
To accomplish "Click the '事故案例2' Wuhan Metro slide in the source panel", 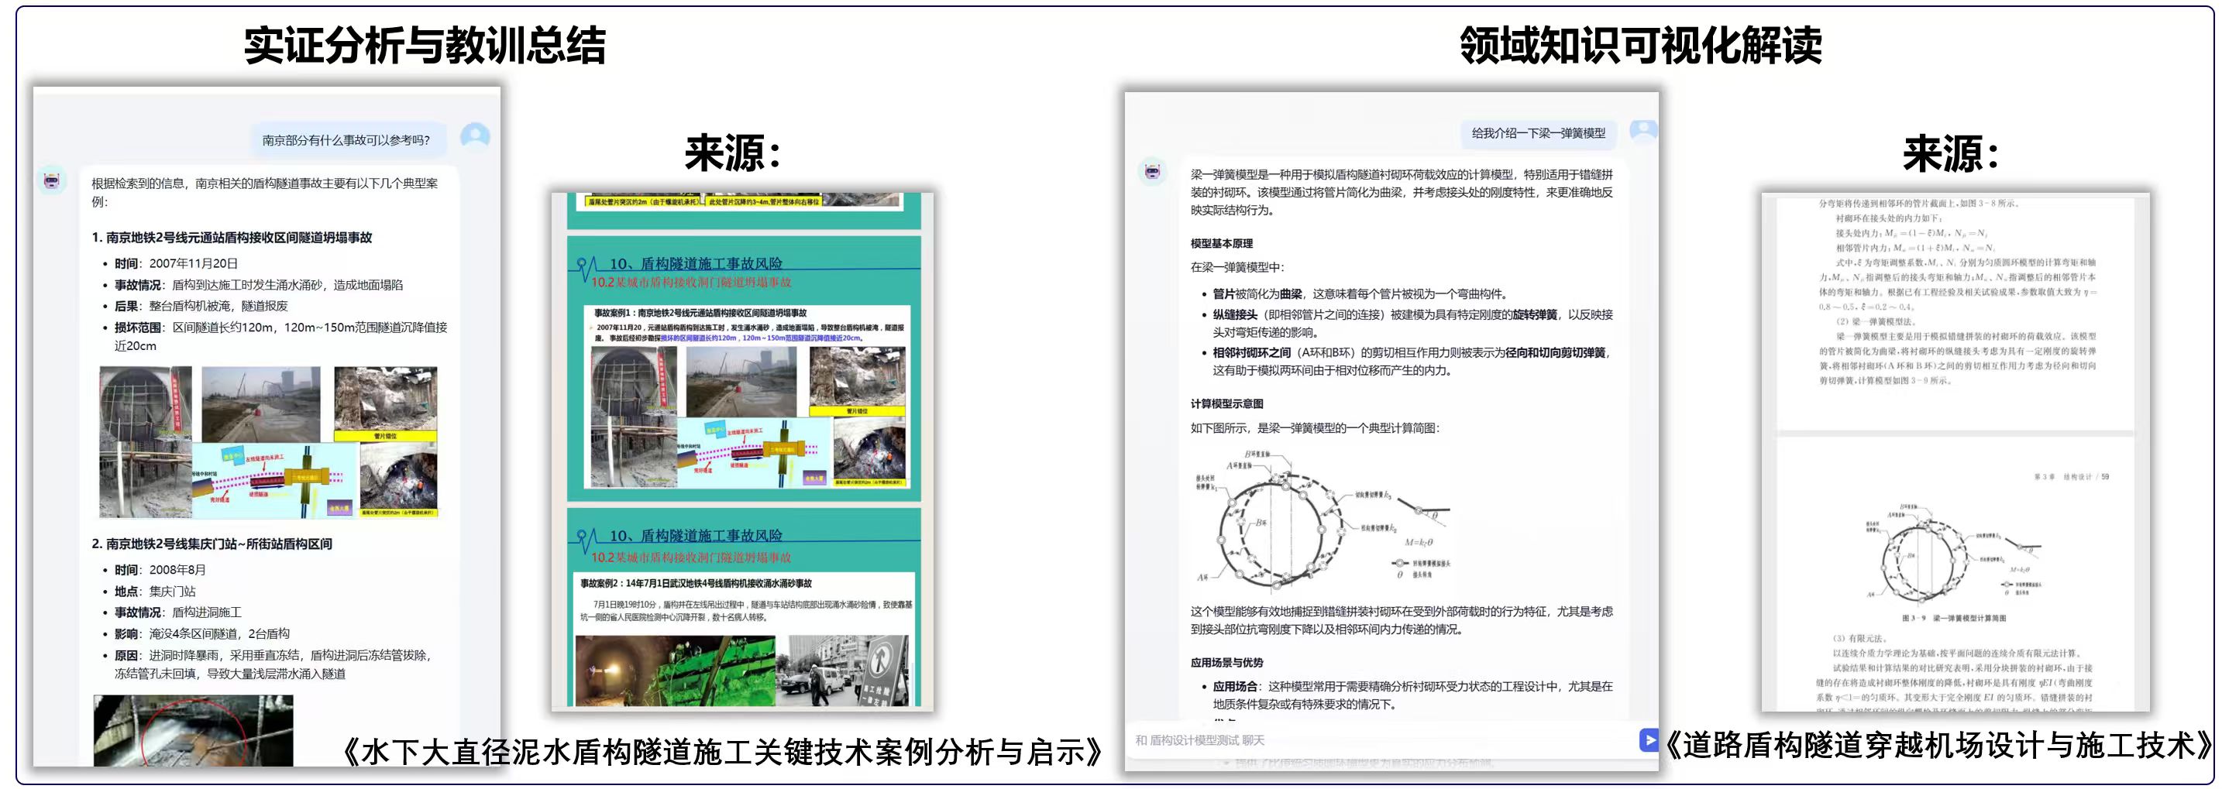I will pos(745,609).
